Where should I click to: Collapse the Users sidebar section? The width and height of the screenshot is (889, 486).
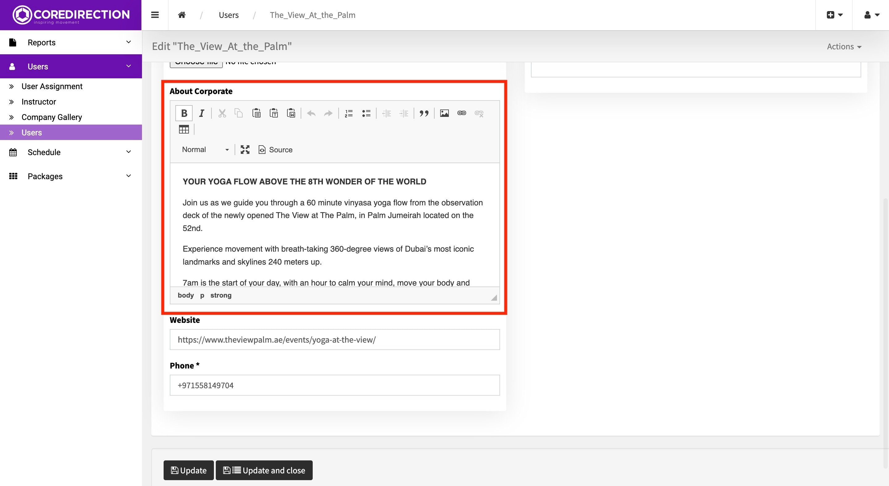[71, 66]
